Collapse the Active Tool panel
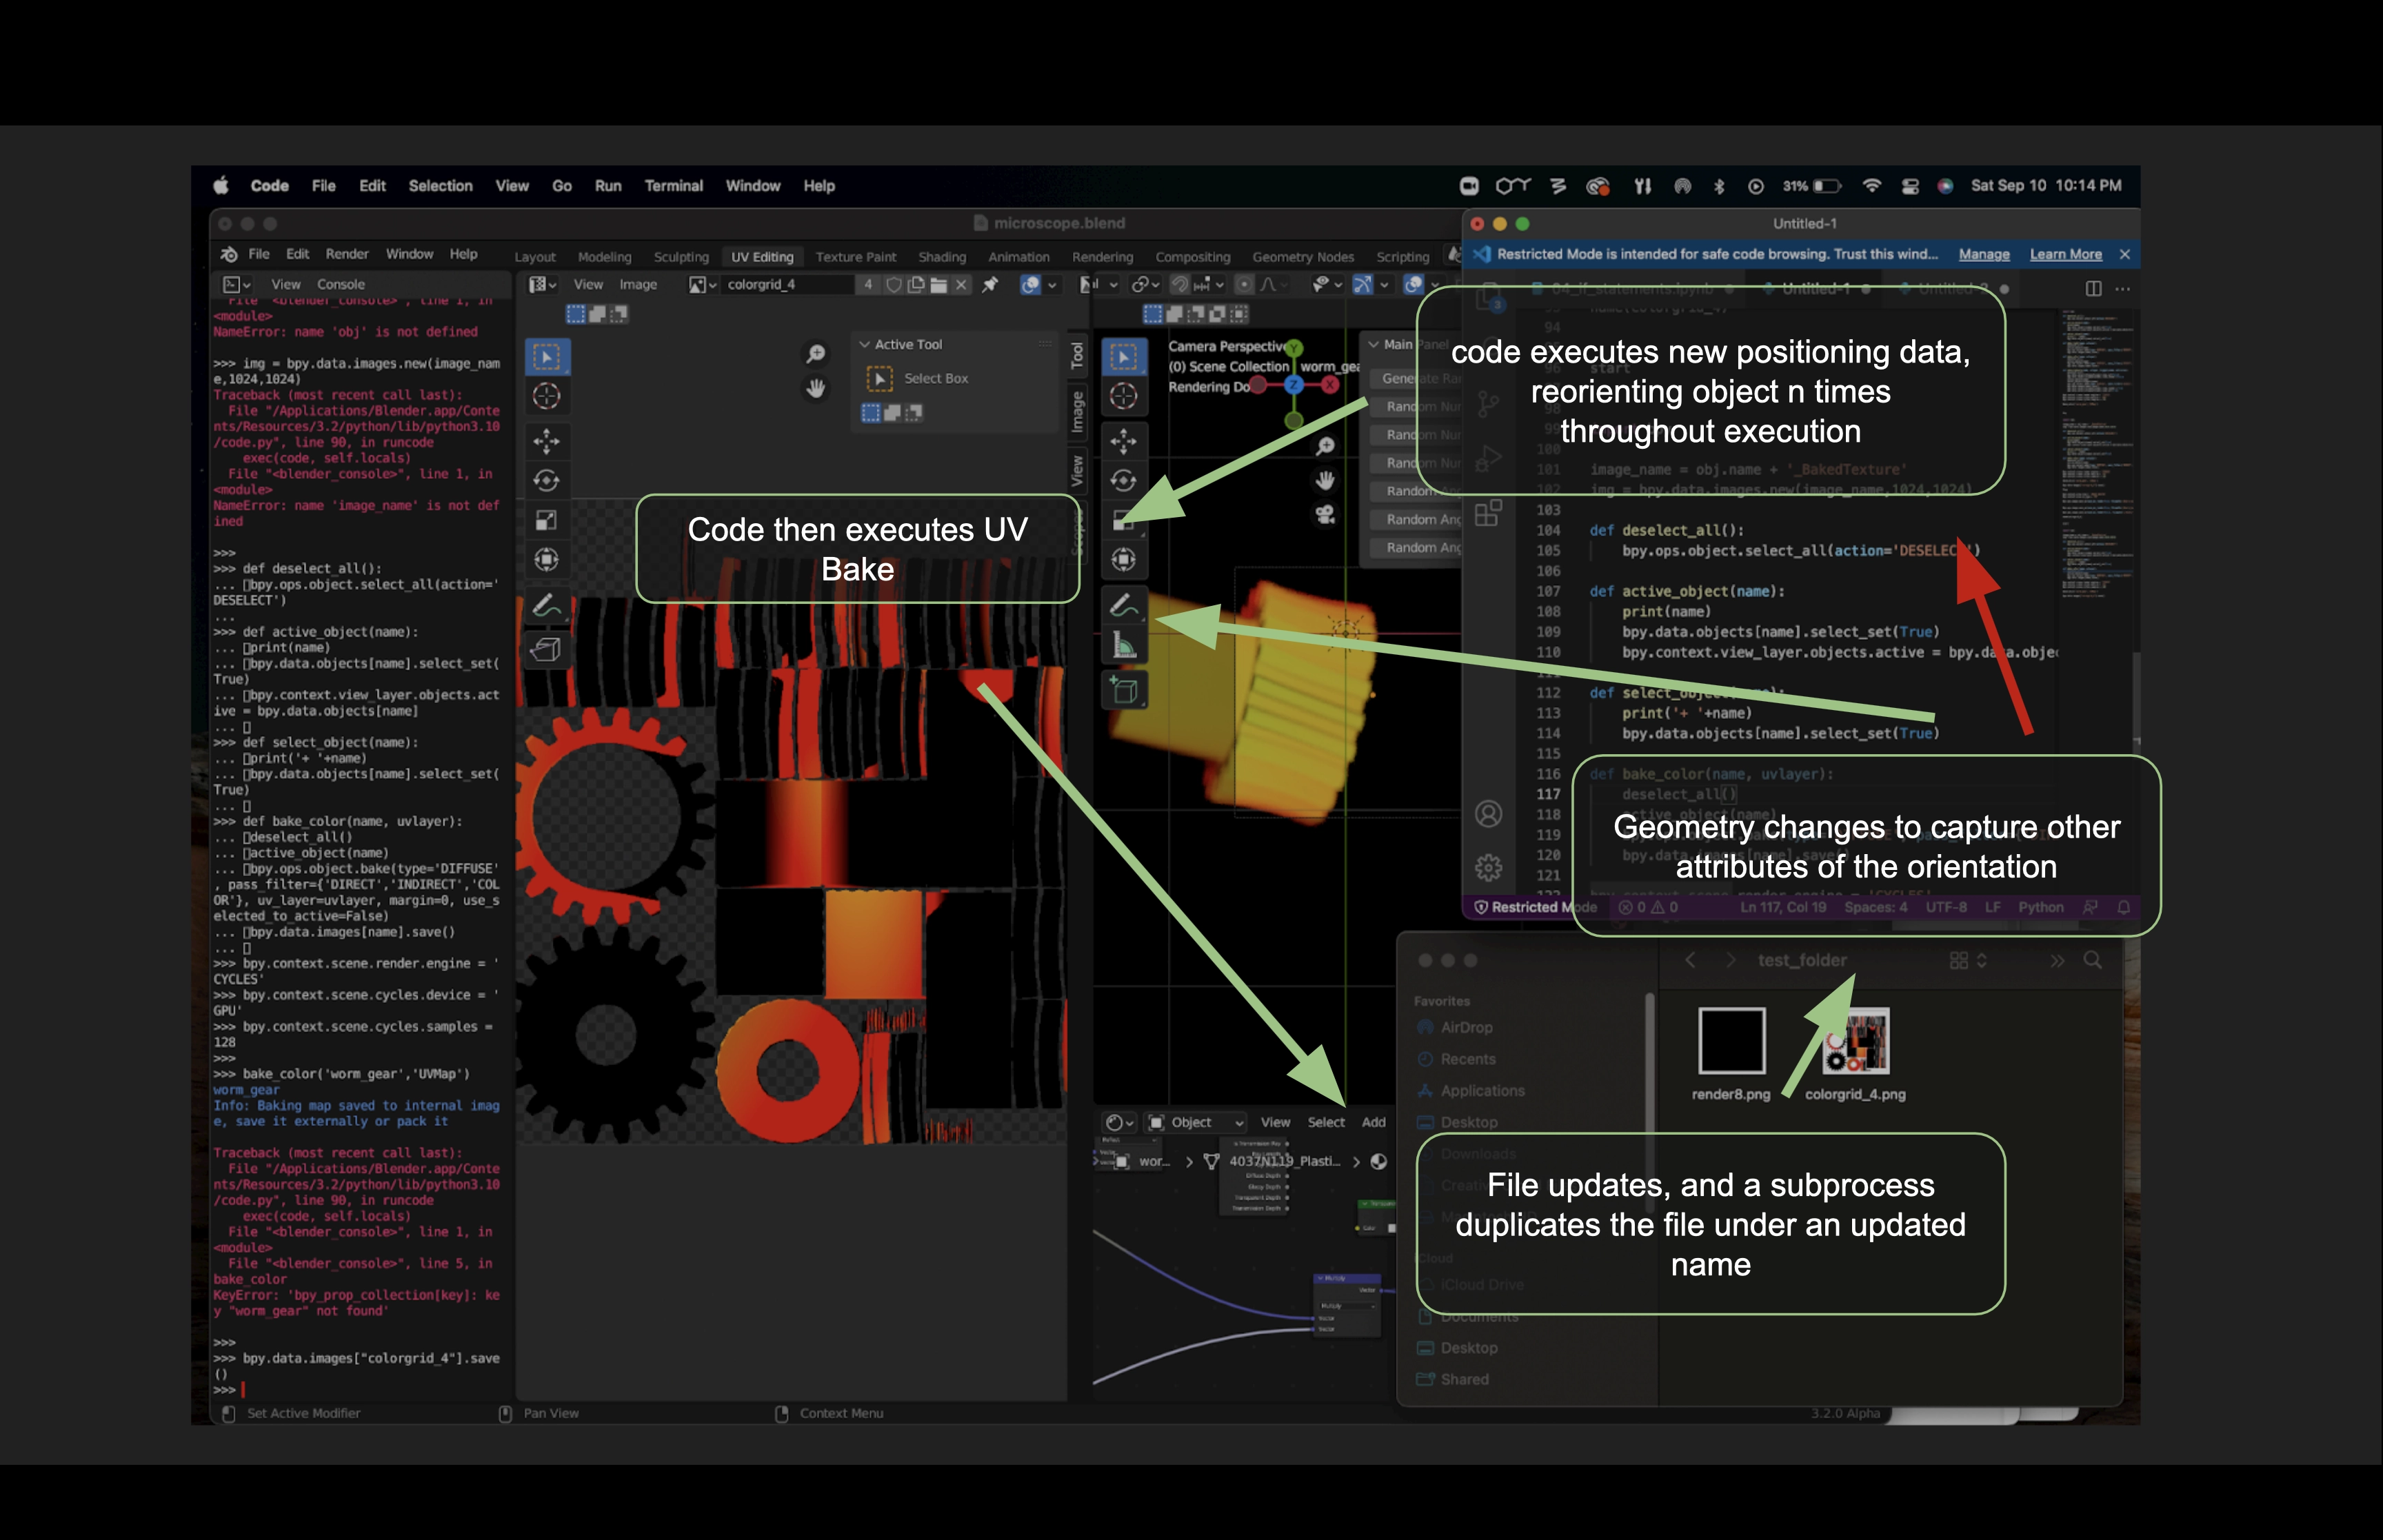 865,344
